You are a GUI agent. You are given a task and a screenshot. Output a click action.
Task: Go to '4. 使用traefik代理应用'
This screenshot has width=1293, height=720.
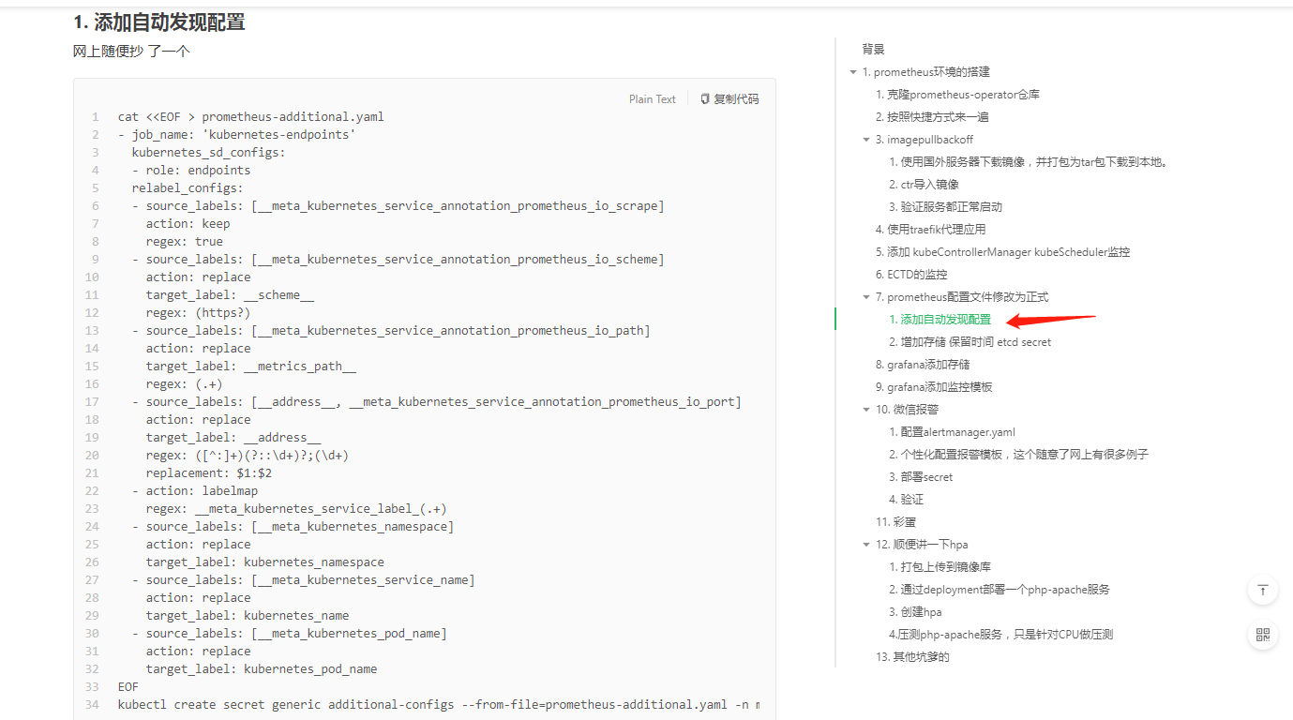coord(930,230)
